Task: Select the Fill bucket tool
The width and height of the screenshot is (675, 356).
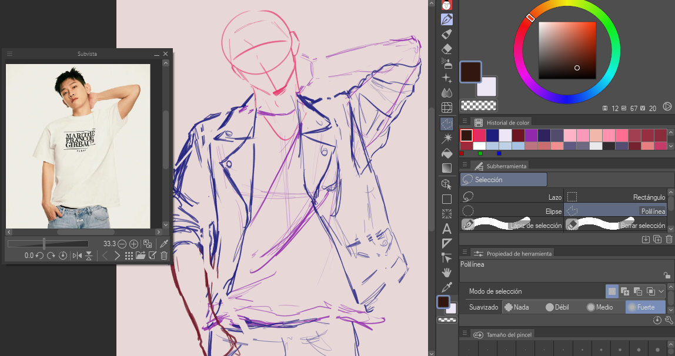Action: click(447, 153)
